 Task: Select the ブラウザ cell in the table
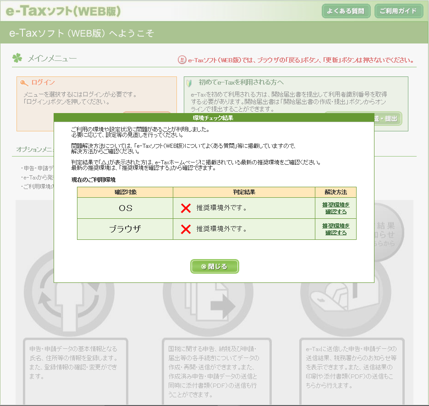coord(125,229)
